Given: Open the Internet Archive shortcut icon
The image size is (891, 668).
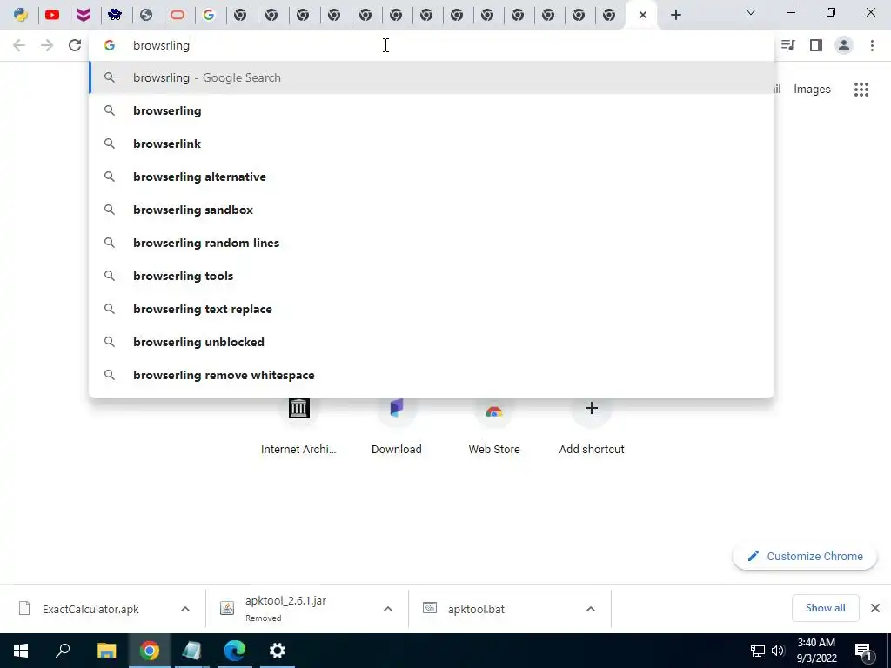Looking at the screenshot, I should (x=299, y=408).
